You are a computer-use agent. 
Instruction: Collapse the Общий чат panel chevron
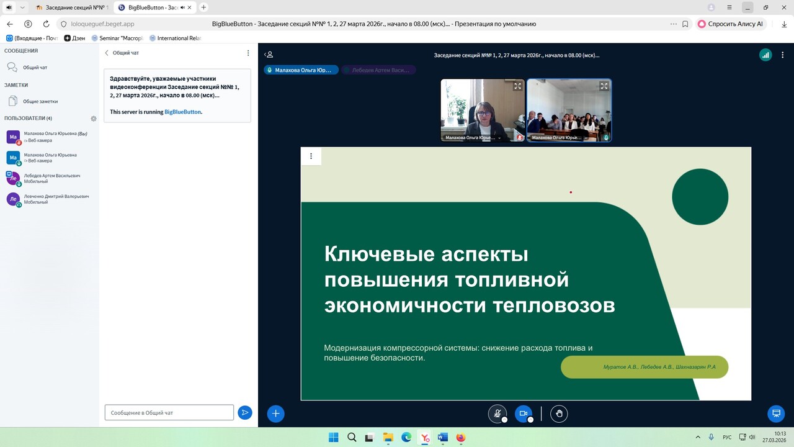tap(107, 53)
